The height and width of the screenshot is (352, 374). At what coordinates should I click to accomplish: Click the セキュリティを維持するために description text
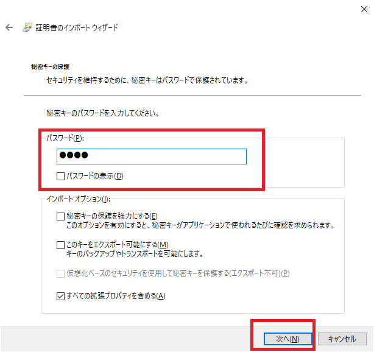click(x=147, y=80)
